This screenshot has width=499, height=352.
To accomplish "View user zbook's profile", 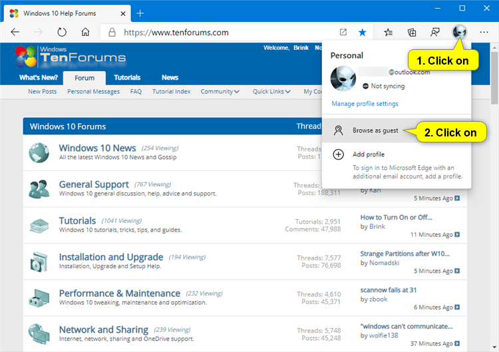I will [378, 299].
